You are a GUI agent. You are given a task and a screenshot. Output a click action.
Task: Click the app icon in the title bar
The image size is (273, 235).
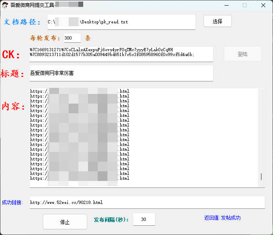pyautogui.click(x=5, y=5)
